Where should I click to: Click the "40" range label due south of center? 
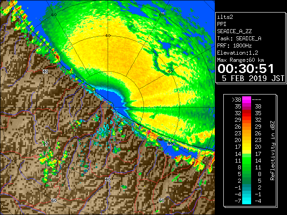(x=108, y=179)
